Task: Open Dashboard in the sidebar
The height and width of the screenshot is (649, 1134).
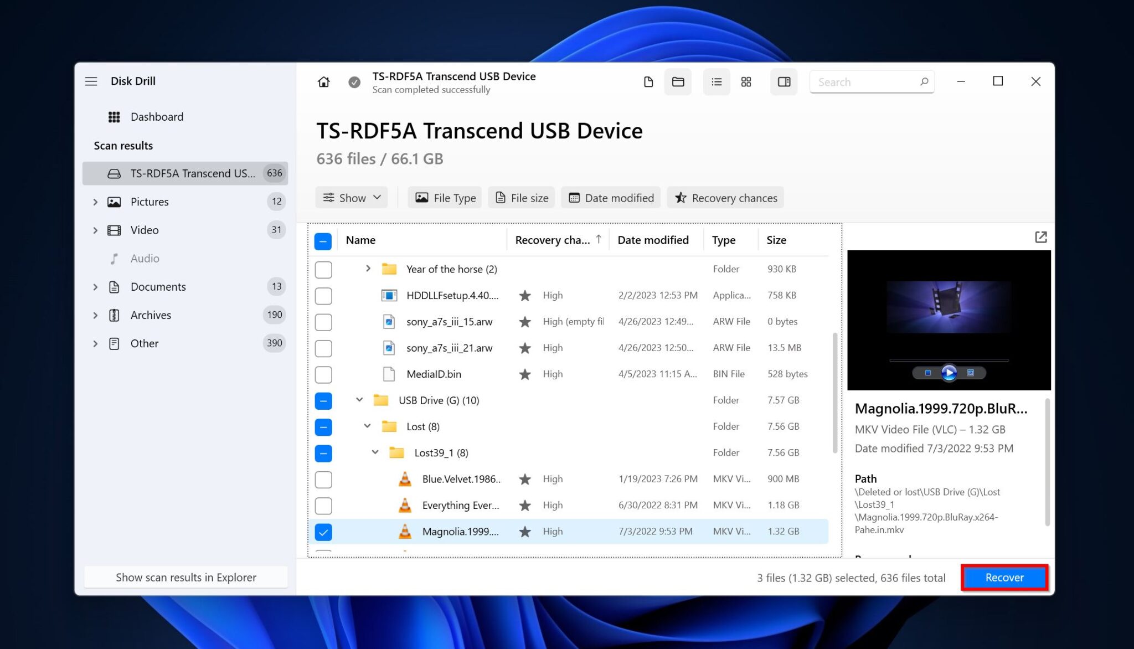Action: pyautogui.click(x=157, y=117)
